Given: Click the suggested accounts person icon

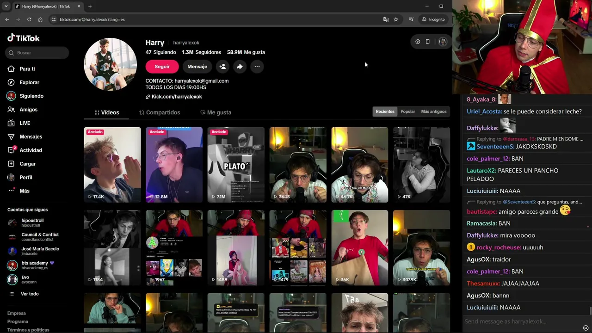Looking at the screenshot, I should [222, 67].
